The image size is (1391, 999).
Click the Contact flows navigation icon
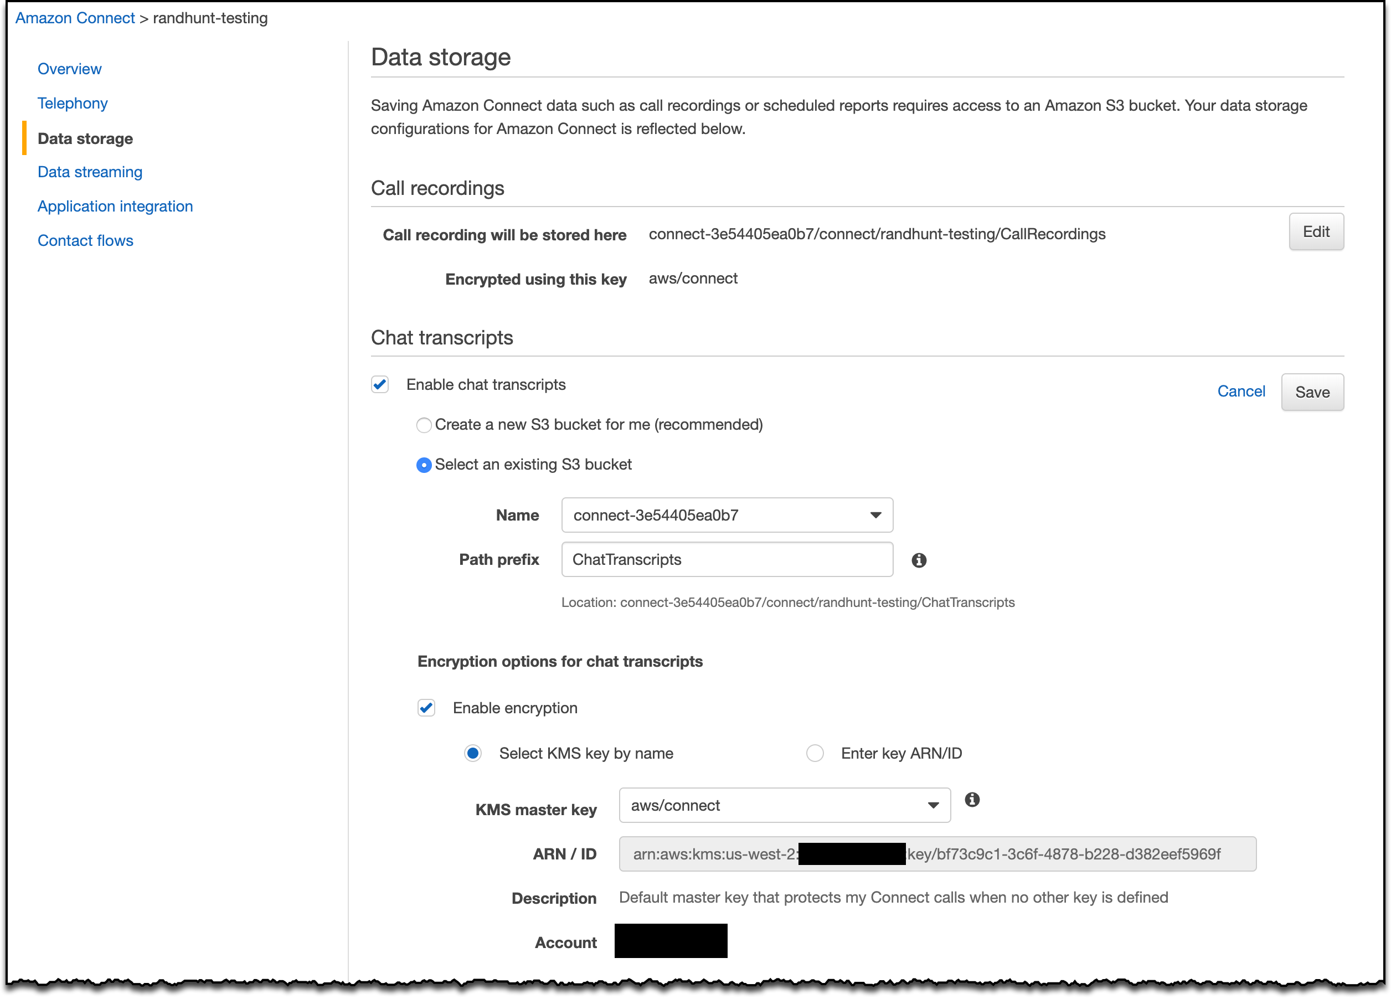point(85,240)
